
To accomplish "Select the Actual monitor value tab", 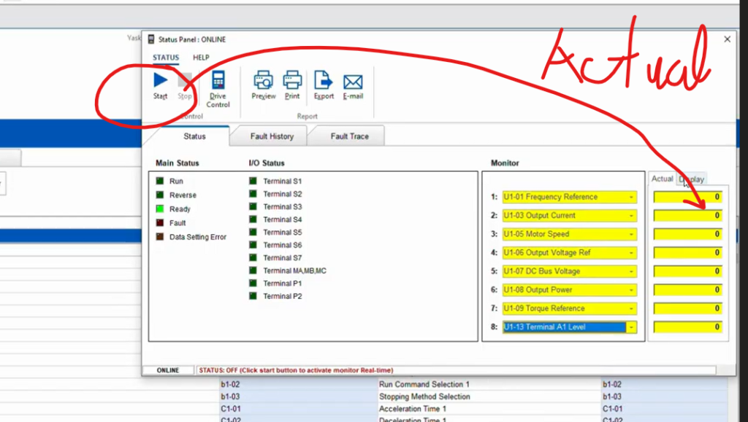I will pyautogui.click(x=662, y=179).
